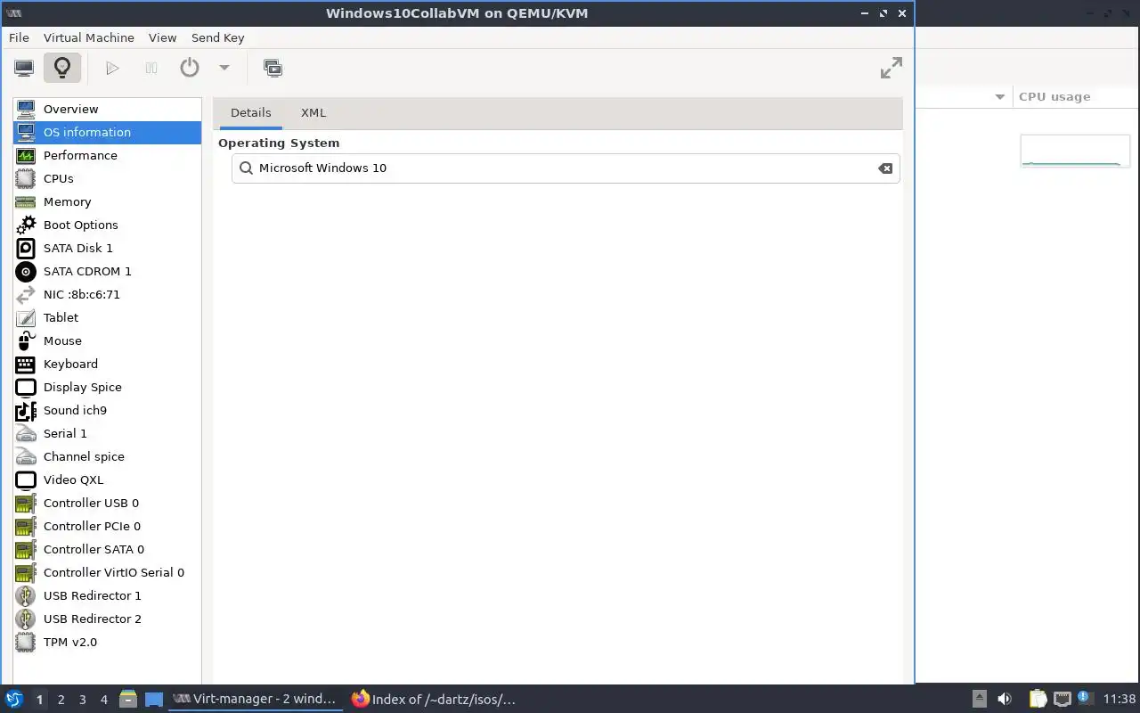The width and height of the screenshot is (1140, 713).
Task: Click the notification tray icon with badge
Action: click(1084, 698)
